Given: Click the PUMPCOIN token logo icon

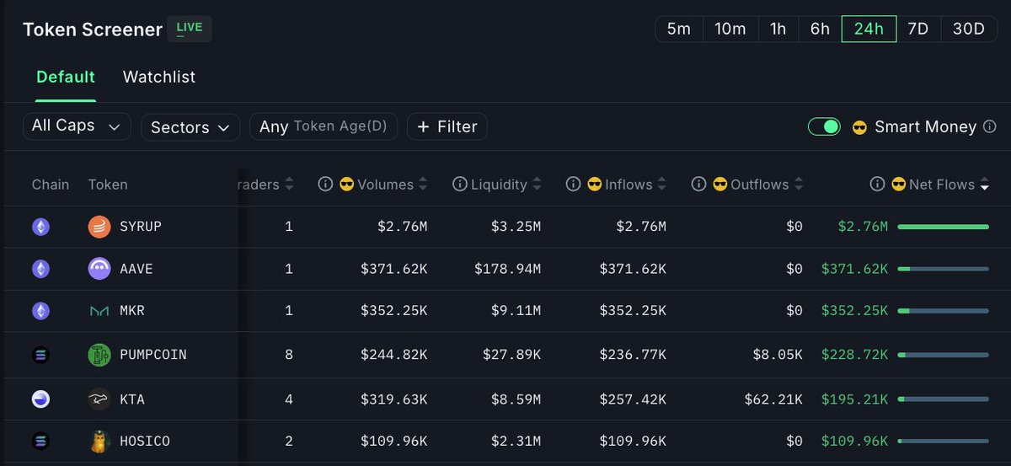Looking at the screenshot, I should tap(99, 355).
